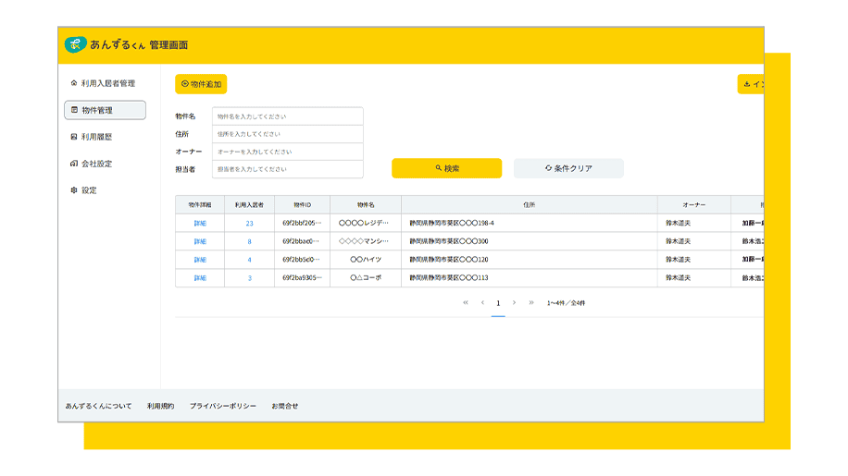Select property ID 69f2ba9305…
848x476 pixels.
click(302, 278)
